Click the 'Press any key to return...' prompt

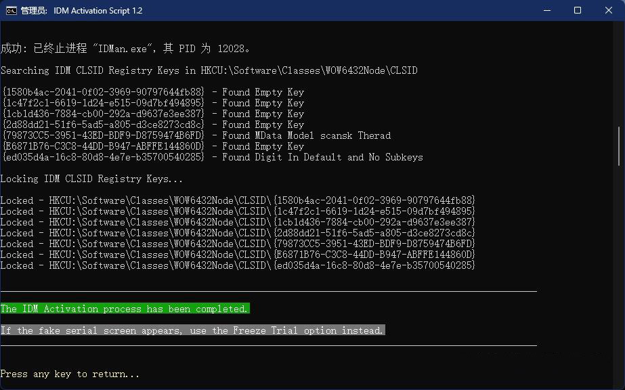[x=70, y=374]
